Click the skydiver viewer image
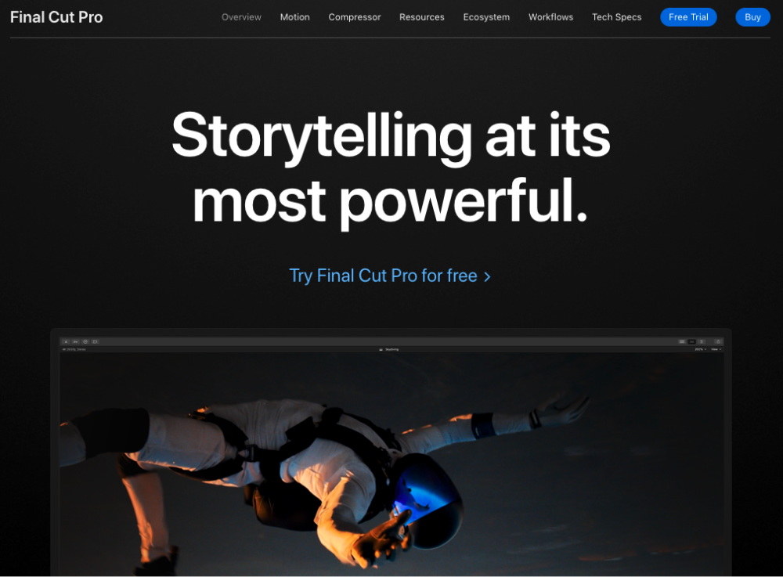This screenshot has height=577, width=783. pyautogui.click(x=391, y=464)
